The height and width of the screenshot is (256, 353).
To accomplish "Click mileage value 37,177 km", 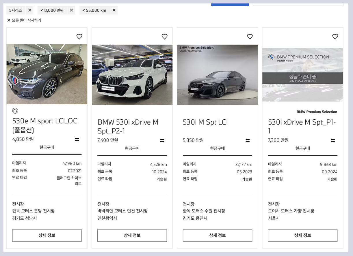I will (244, 165).
